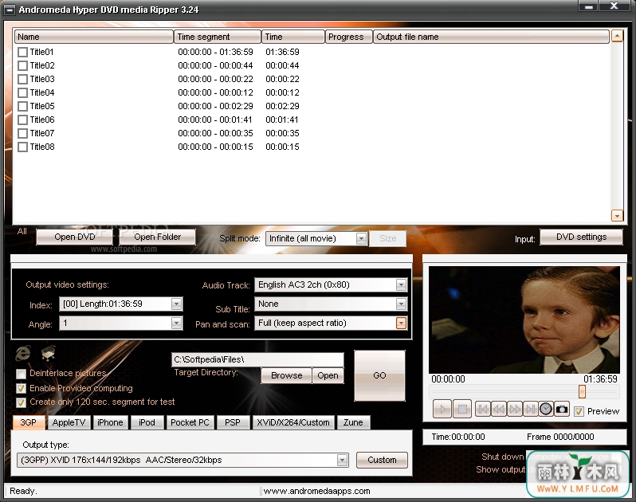
Task: Stop the preview playback
Action: tap(462, 409)
